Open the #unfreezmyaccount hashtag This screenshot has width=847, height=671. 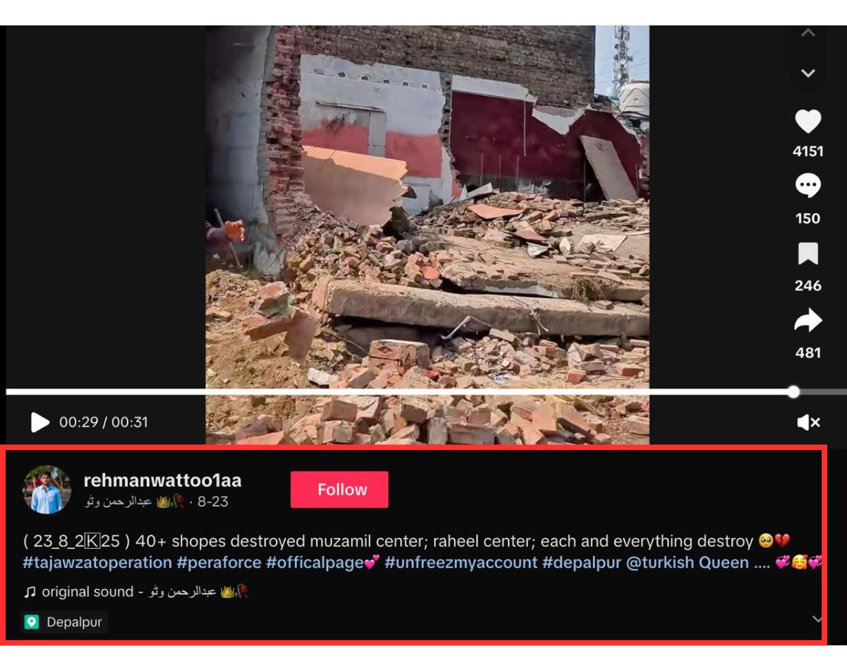461,563
